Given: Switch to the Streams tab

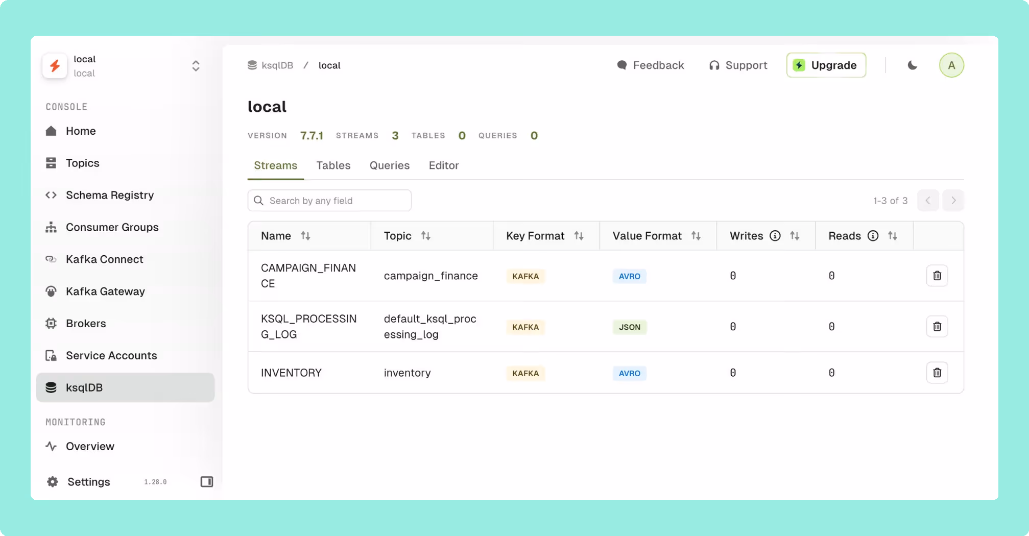Looking at the screenshot, I should click(276, 166).
